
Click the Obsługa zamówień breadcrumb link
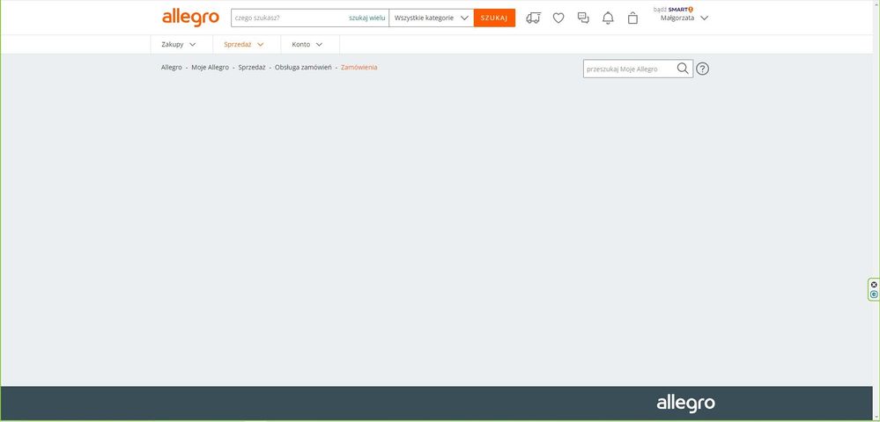click(303, 68)
